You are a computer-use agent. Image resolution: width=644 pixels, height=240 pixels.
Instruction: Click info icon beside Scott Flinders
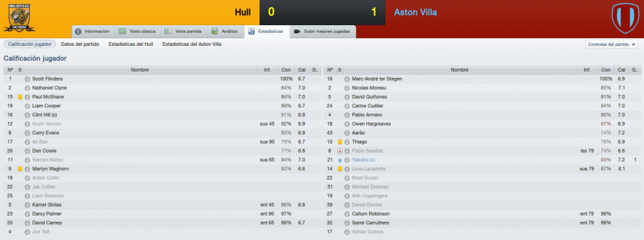coord(27,79)
